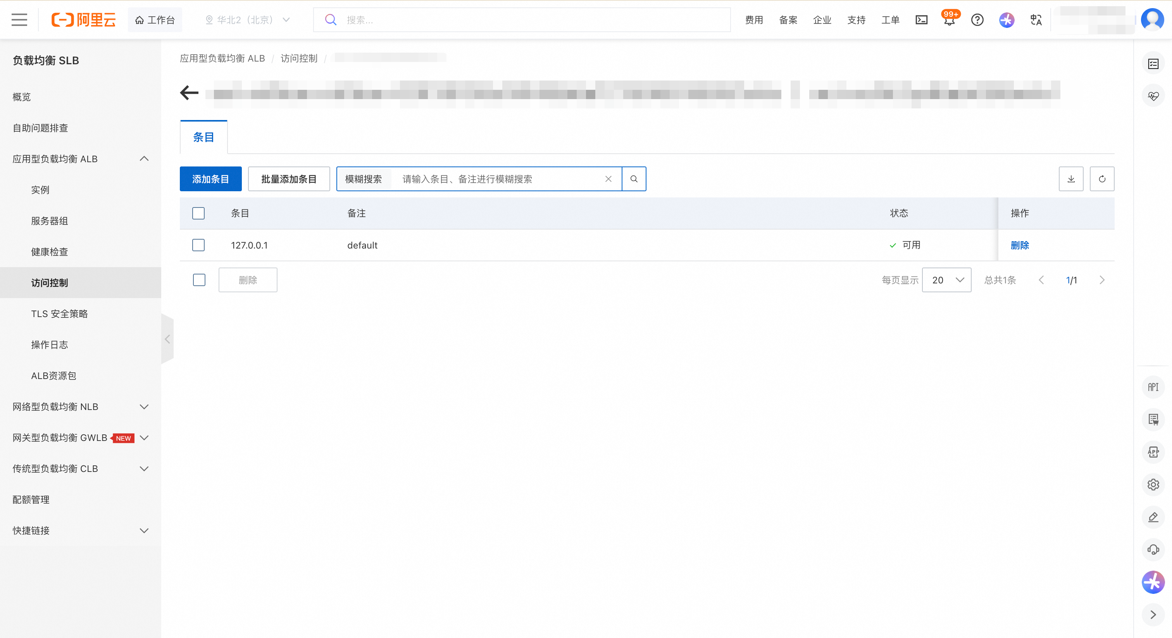Open the per-page count dropdown showing 20
The height and width of the screenshot is (638, 1172).
946,280
